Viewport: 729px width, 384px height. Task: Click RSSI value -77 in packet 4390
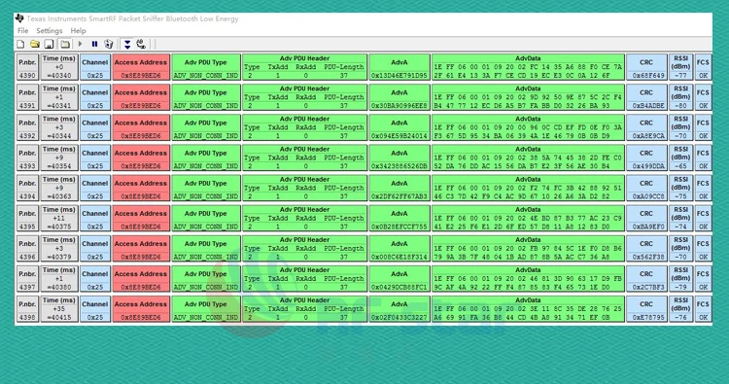point(680,75)
